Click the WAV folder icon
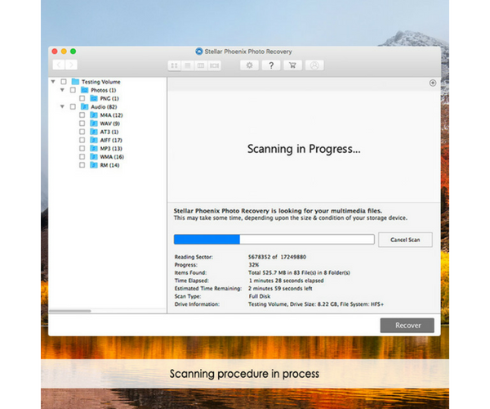Screen dimensions: 490x409 pyautogui.click(x=94, y=124)
